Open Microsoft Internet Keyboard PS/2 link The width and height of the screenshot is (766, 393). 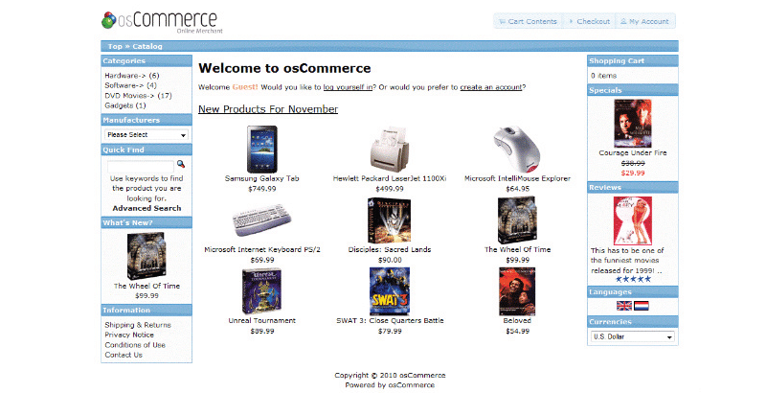click(262, 250)
